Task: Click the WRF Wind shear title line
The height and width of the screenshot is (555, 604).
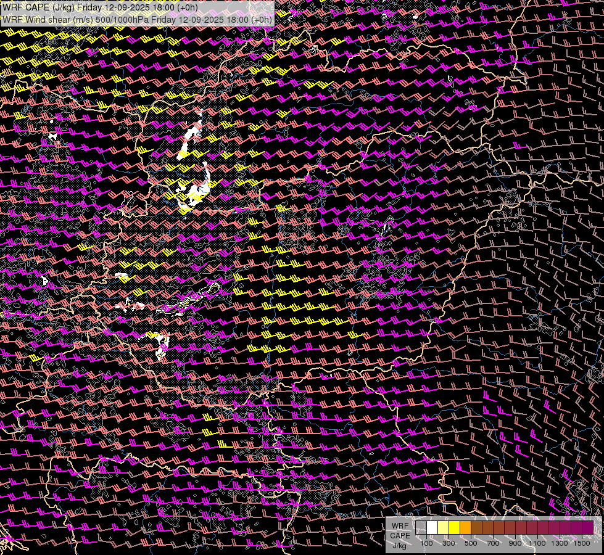Action: click(137, 19)
